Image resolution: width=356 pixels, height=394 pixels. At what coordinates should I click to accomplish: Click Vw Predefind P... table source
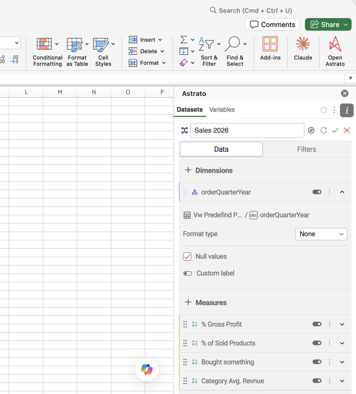[213, 215]
